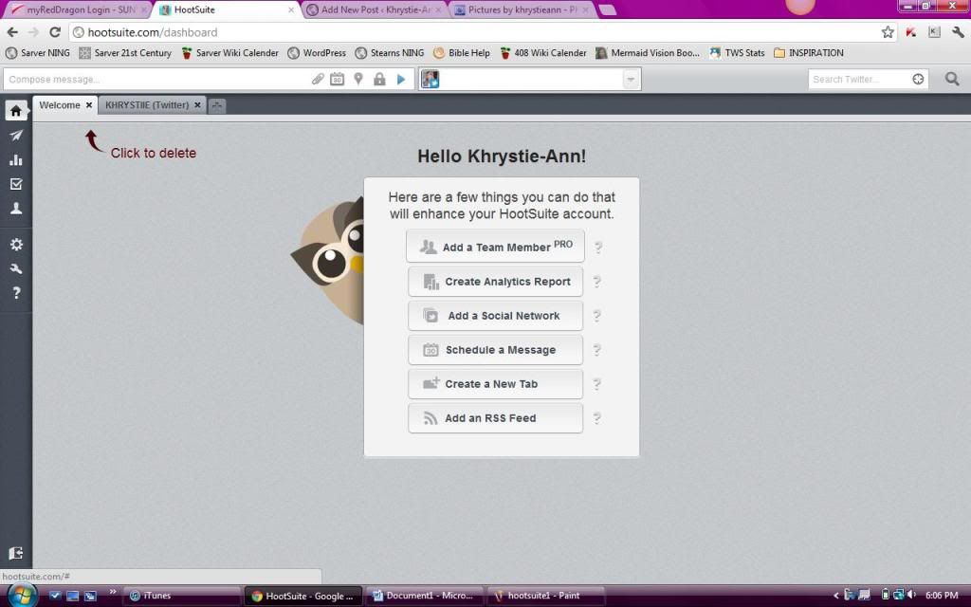Screen dimensions: 971x607
Task: Open the Mermaid Vision Boo... bookmark
Action: 647,53
